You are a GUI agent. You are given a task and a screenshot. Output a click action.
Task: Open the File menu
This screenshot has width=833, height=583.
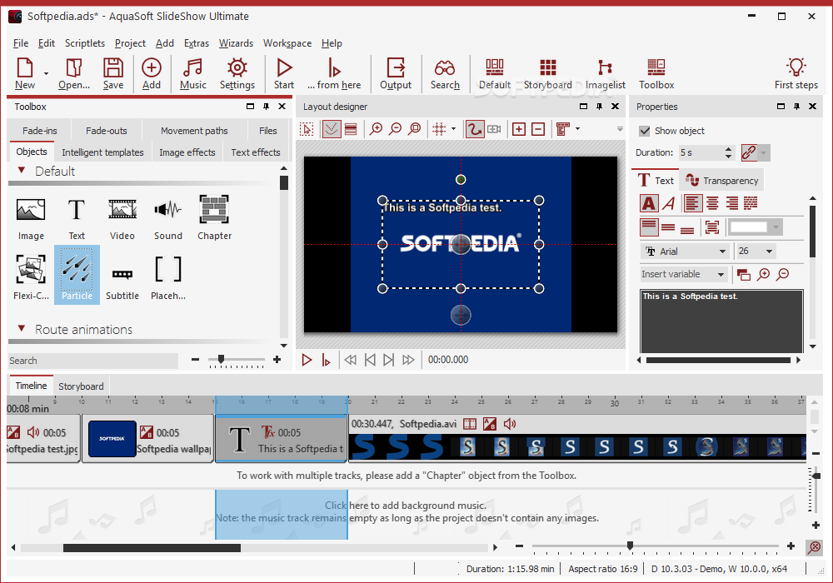pyautogui.click(x=21, y=43)
